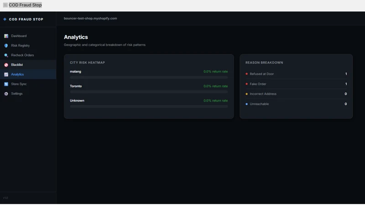The width and height of the screenshot is (365, 205).
Task: Click the Toronto return rate bar
Action: point(149,92)
